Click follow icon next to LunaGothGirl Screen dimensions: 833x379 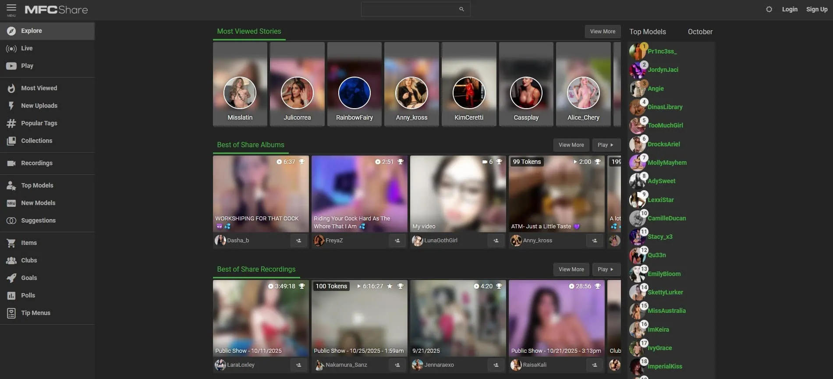[x=496, y=241]
